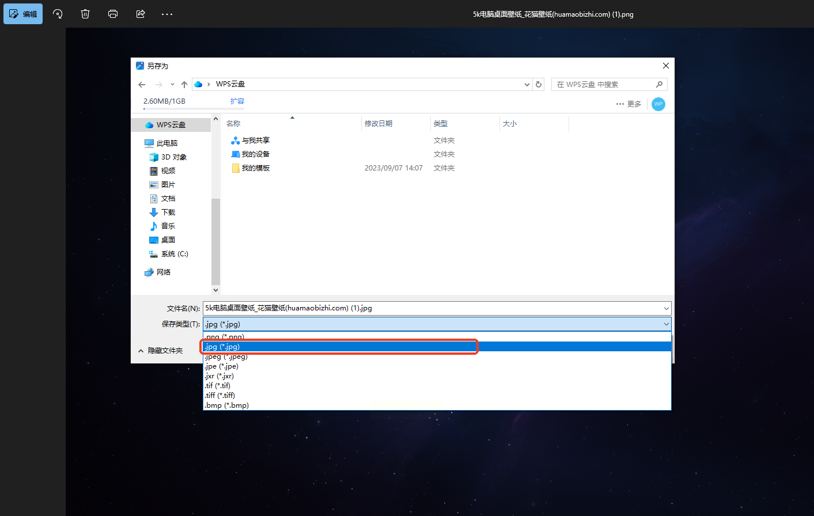The image size is (814, 516).
Task: Select the 我的模板 folder
Action: point(250,168)
